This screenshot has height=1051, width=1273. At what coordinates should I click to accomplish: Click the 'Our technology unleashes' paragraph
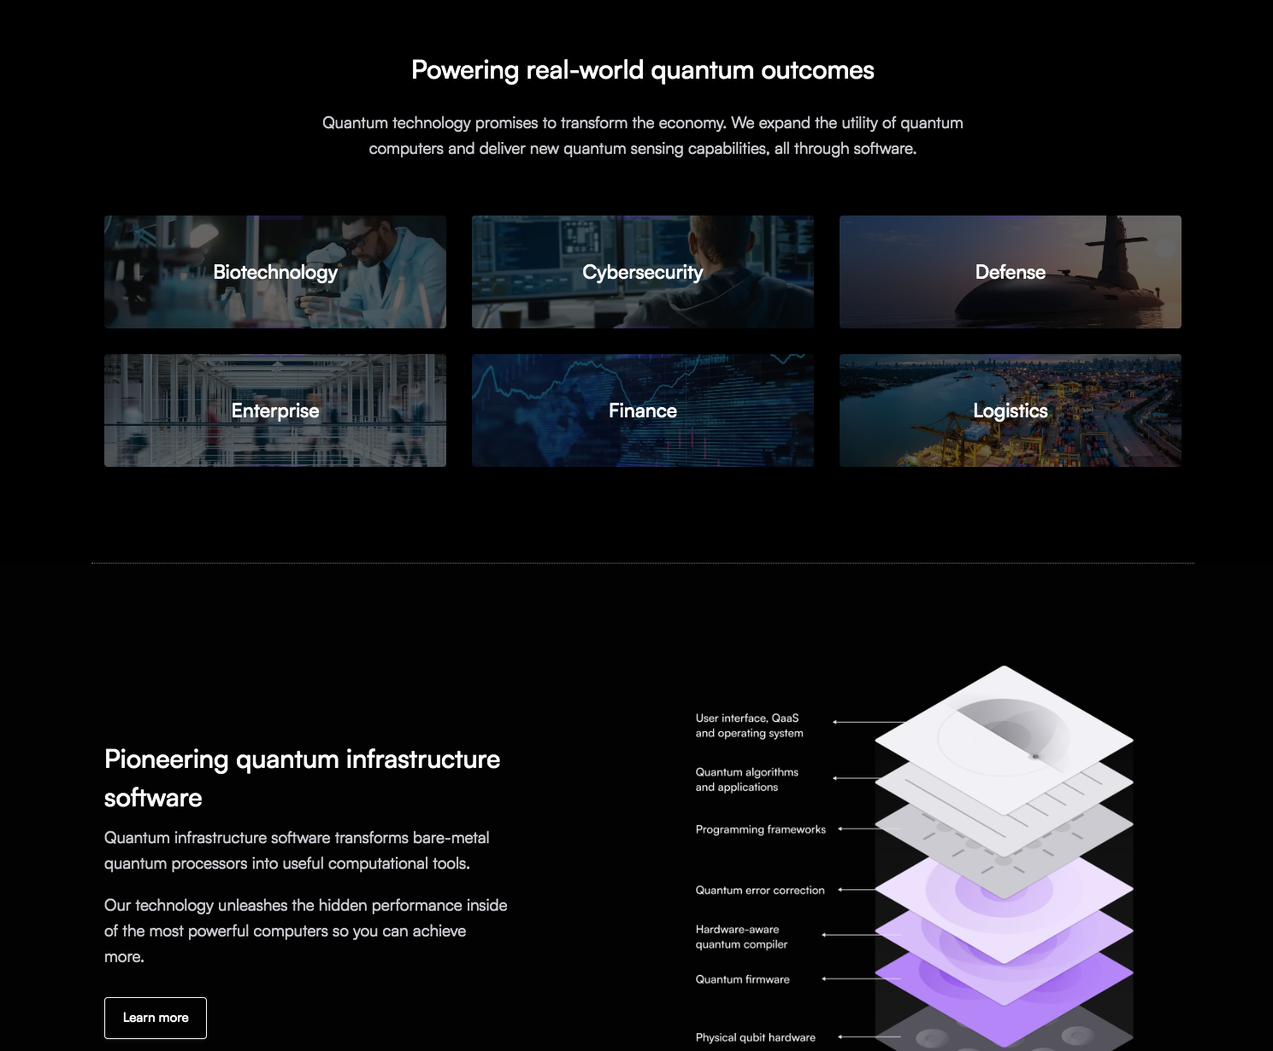(x=305, y=930)
